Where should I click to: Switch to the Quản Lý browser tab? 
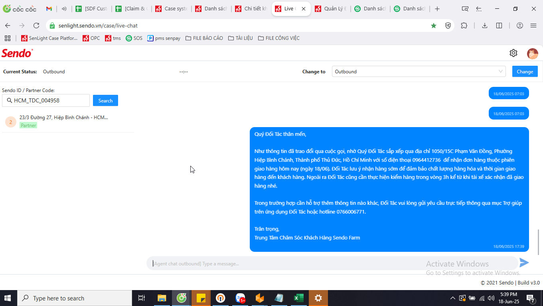click(331, 9)
